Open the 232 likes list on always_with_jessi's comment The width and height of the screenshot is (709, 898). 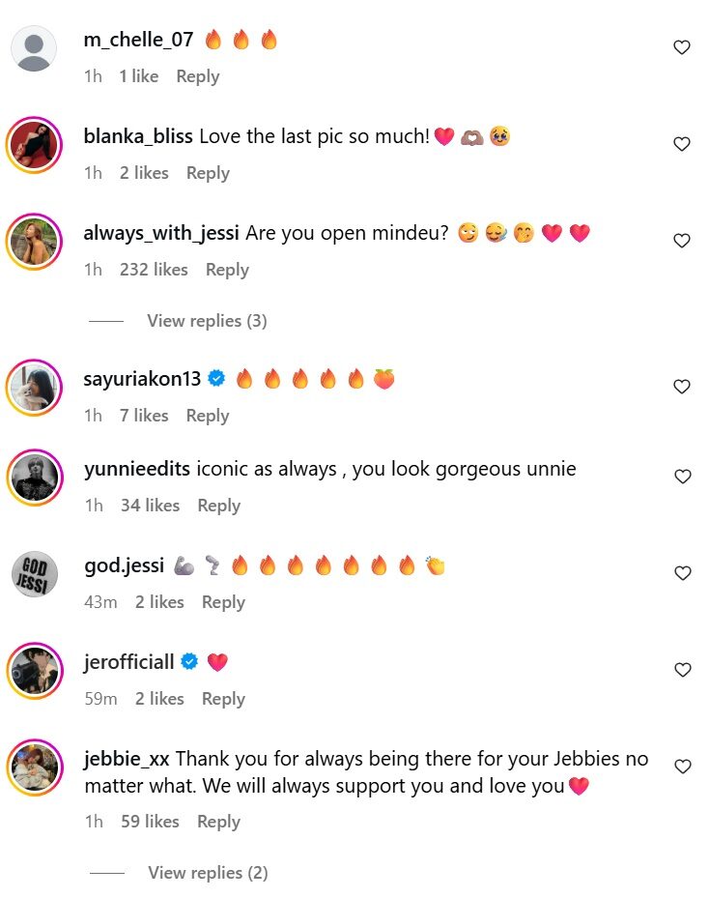[x=154, y=270]
